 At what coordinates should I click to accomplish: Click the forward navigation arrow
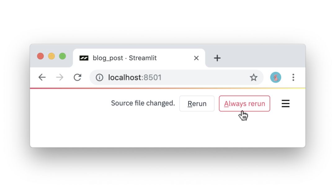pos(60,77)
